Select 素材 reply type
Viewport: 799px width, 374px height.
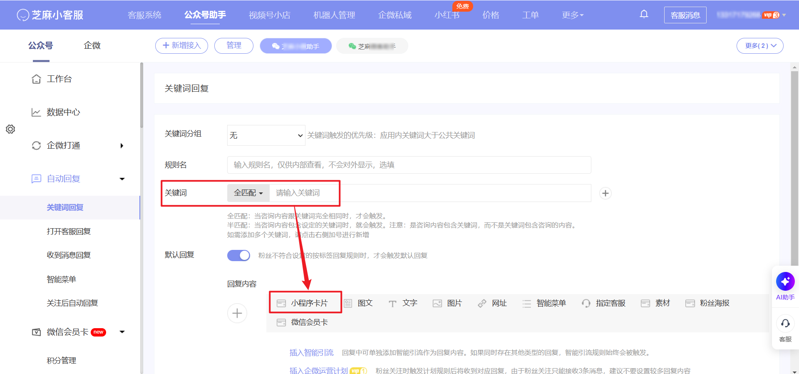click(x=655, y=303)
